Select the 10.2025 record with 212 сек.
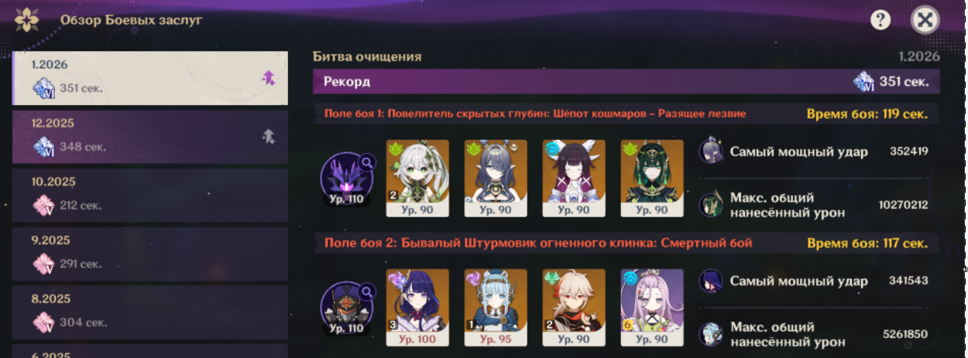 [x=150, y=195]
